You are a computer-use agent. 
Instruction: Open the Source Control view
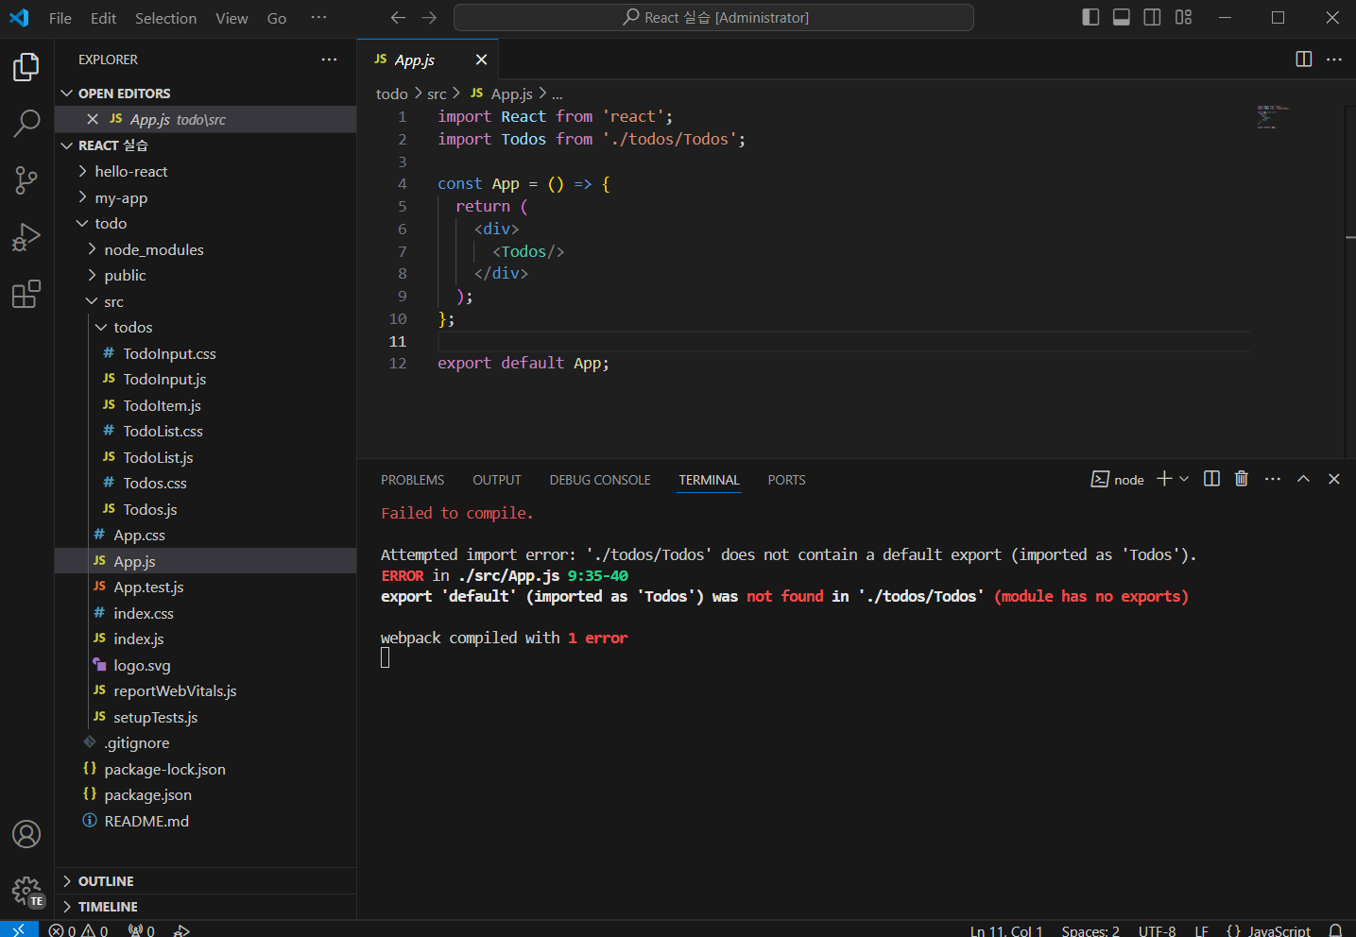26,179
